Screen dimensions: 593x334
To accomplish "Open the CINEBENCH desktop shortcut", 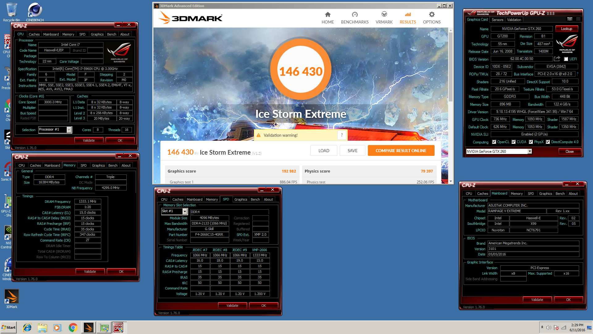I will click(x=35, y=12).
